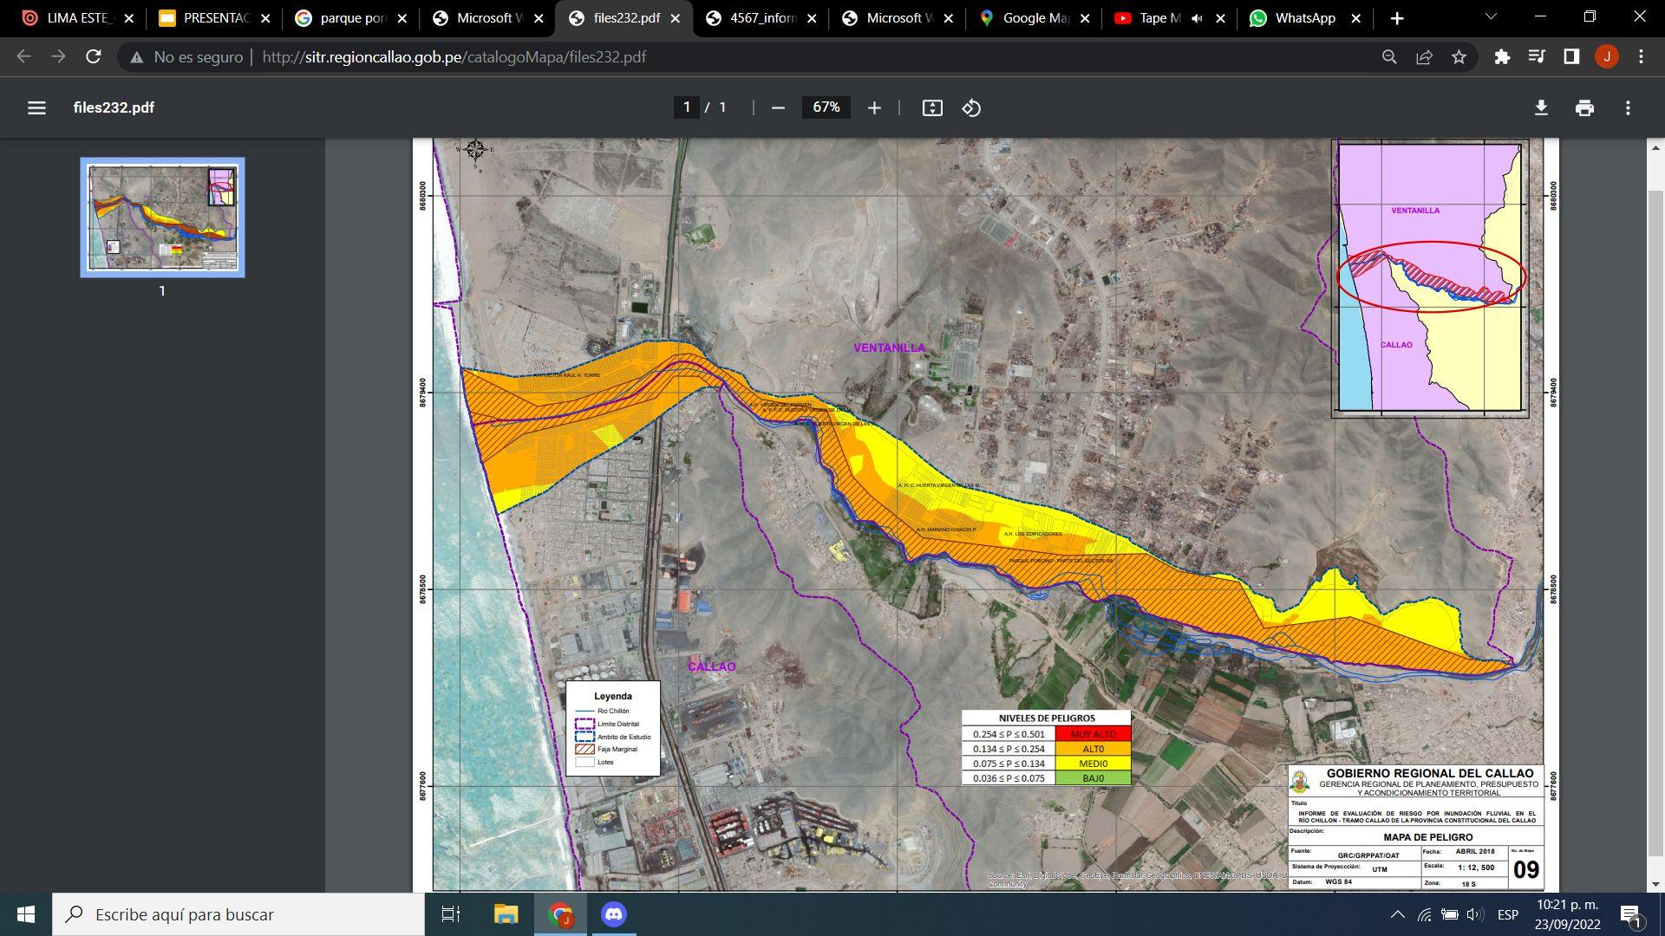This screenshot has width=1665, height=936.
Task: Show hidden system tray icons
Action: tap(1397, 914)
